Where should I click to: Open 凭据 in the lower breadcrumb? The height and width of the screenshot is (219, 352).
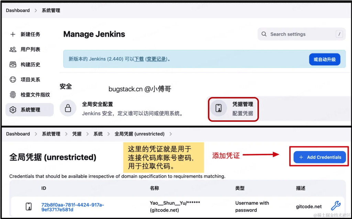click(x=77, y=134)
